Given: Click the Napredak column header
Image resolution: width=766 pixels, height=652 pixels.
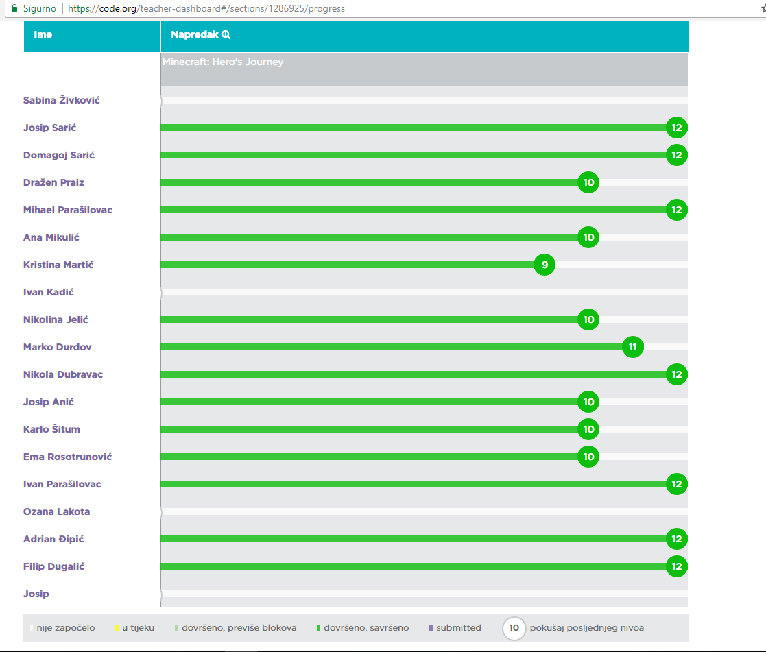Looking at the screenshot, I should (195, 35).
